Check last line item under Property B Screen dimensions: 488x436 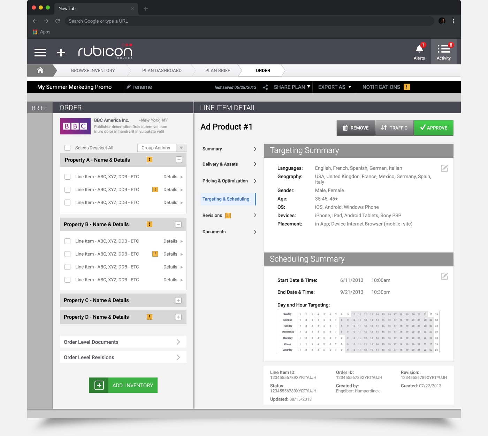pyautogui.click(x=68, y=280)
